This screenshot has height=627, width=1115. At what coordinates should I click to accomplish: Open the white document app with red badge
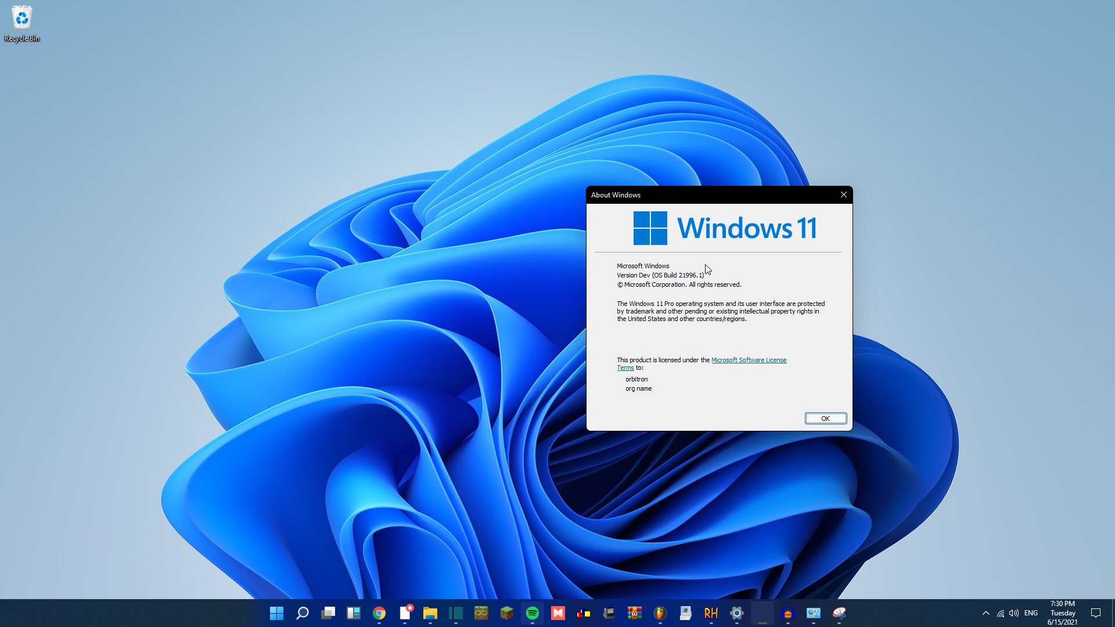(x=405, y=612)
